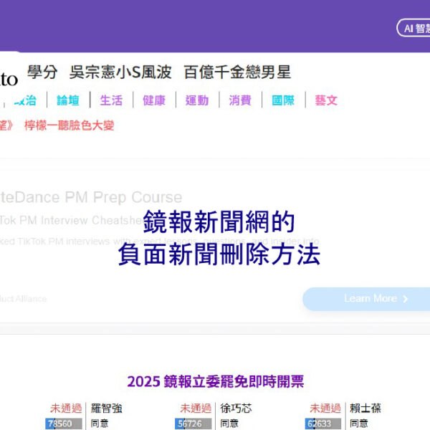Click 未通過 status beside 羅智強
The height and width of the screenshot is (430, 430).
[66, 408]
